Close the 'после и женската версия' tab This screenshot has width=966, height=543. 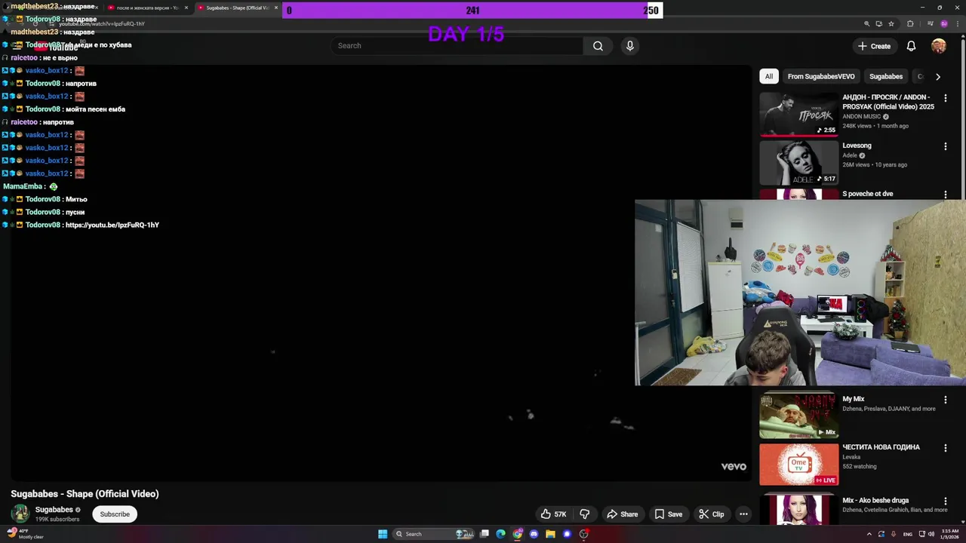(x=186, y=8)
